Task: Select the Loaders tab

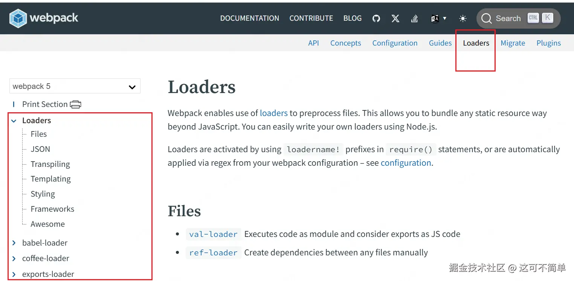Action: pos(476,43)
